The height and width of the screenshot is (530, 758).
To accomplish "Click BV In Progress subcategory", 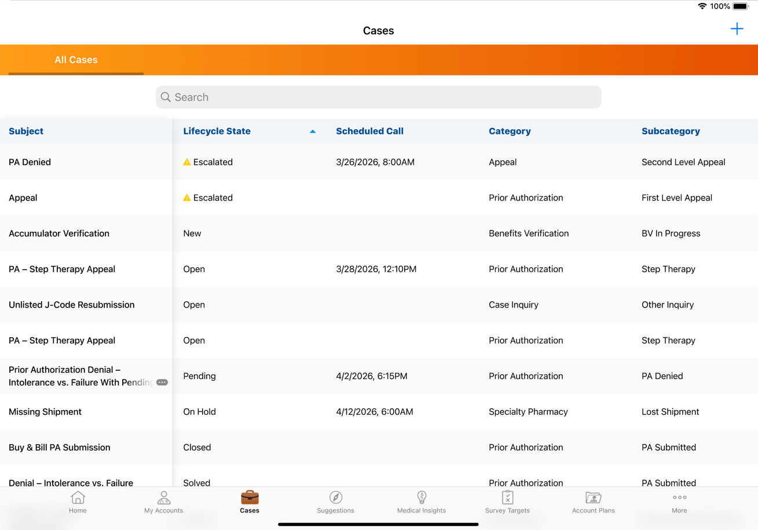I will 671,233.
